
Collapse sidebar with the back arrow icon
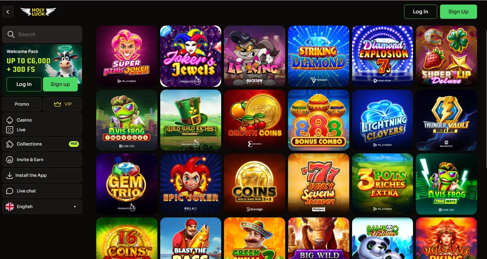pos(8,12)
